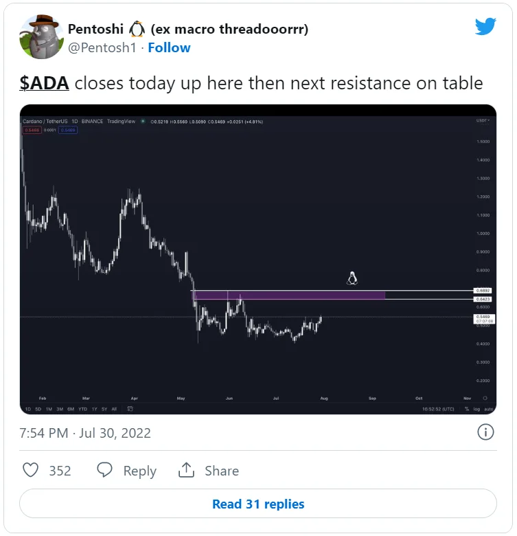Toggle the auto scale on chart
The height and width of the screenshot is (536, 517).
click(x=487, y=409)
